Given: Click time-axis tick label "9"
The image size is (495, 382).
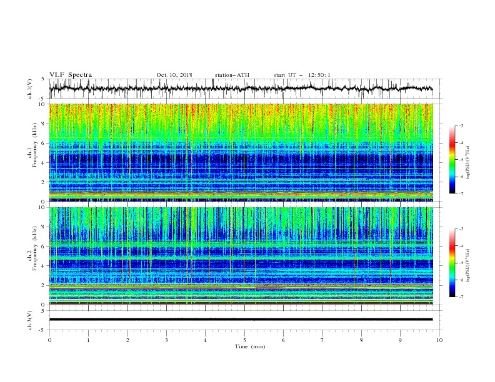Looking at the screenshot, I should [400, 340].
